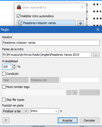Decrease Probabilidad with the down spinner arrow

click(14, 68)
